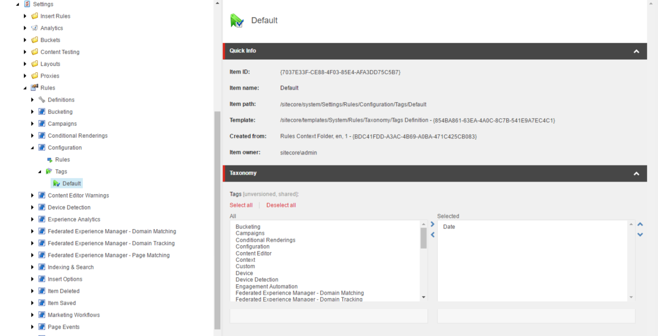Click the Proxies folder icon
658x336 pixels.
[x=35, y=76]
